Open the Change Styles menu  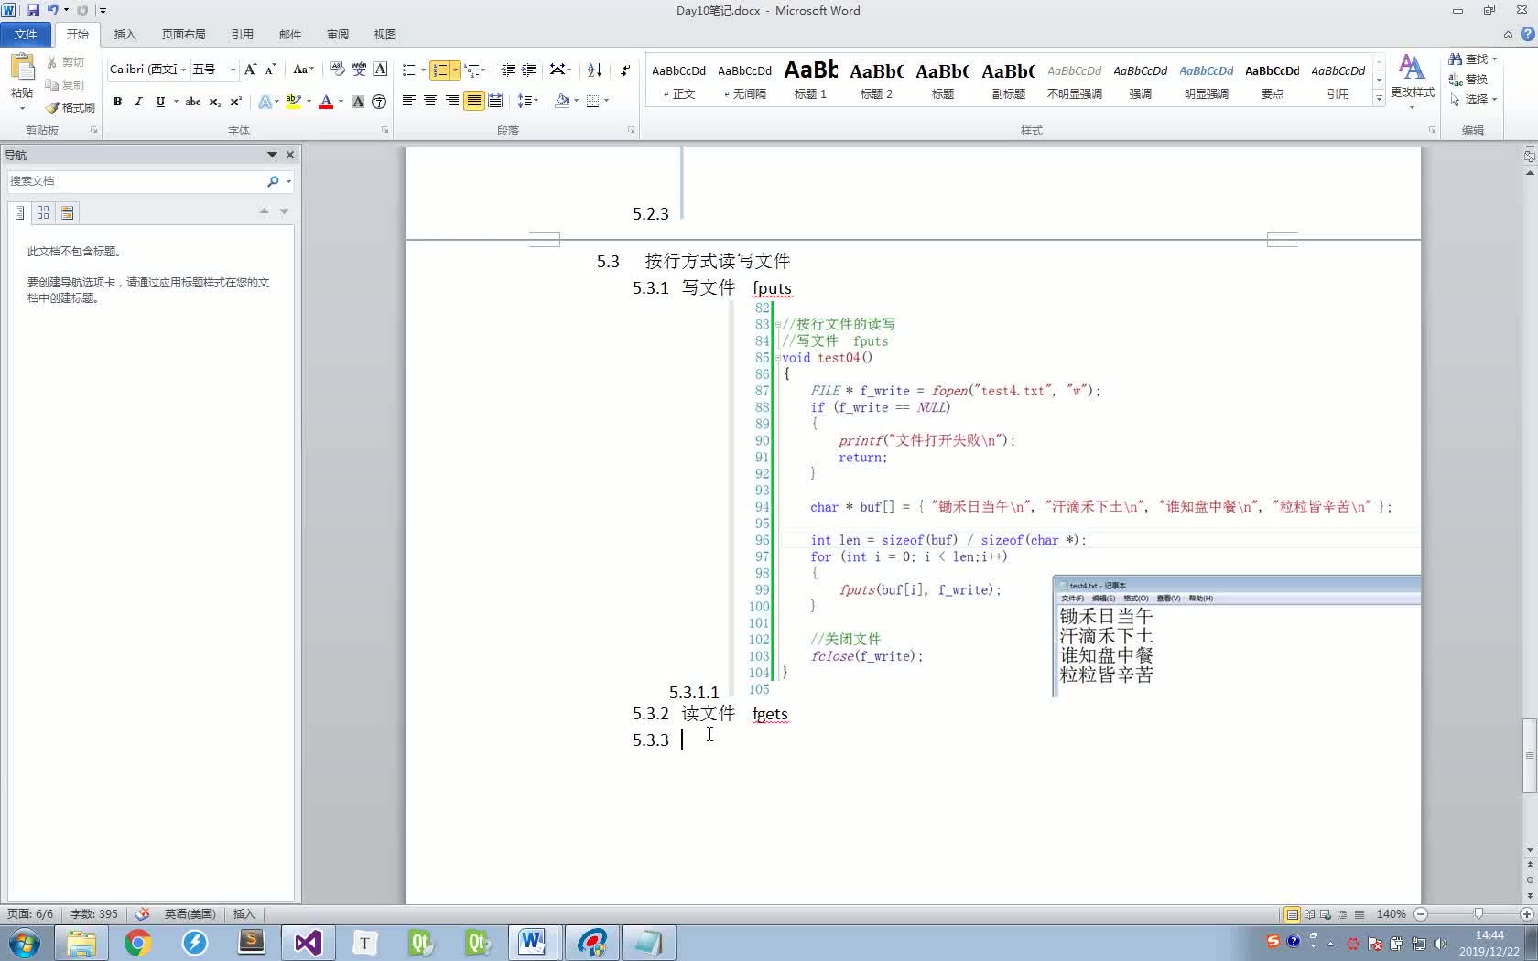[1412, 81]
